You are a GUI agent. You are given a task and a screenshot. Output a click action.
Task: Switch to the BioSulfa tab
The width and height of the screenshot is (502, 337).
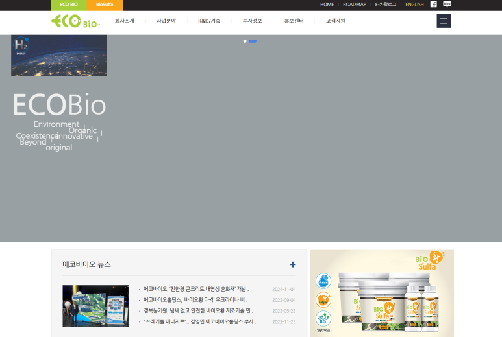(105, 5)
